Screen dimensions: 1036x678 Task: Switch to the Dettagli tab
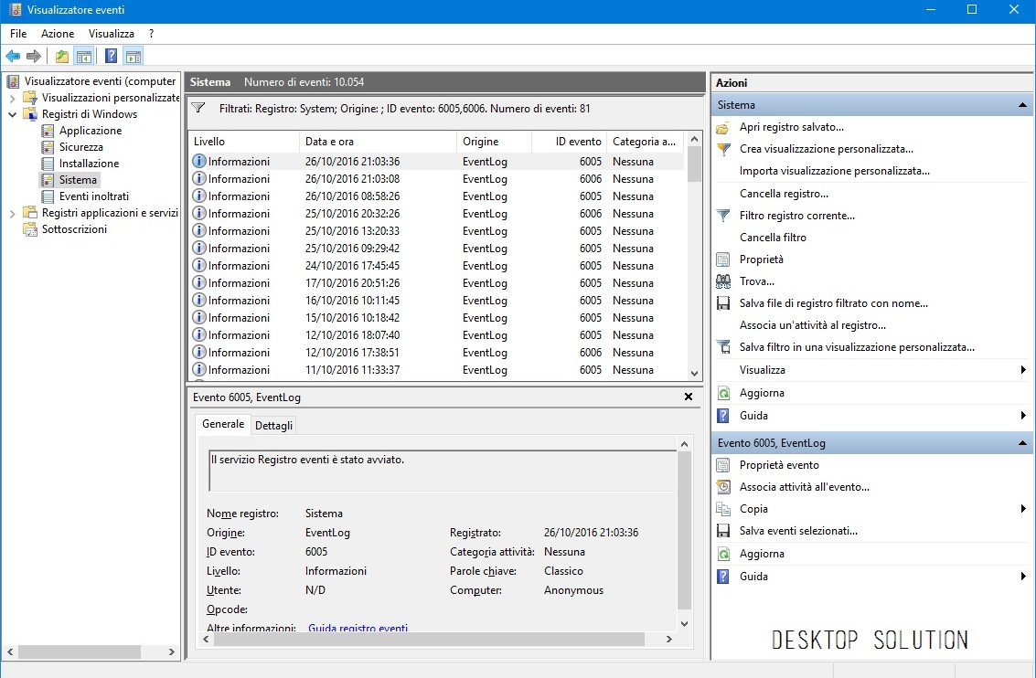[x=274, y=426]
